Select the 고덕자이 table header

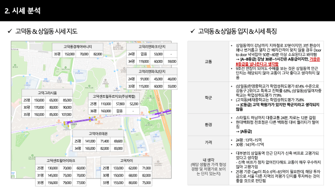point(127,160)
